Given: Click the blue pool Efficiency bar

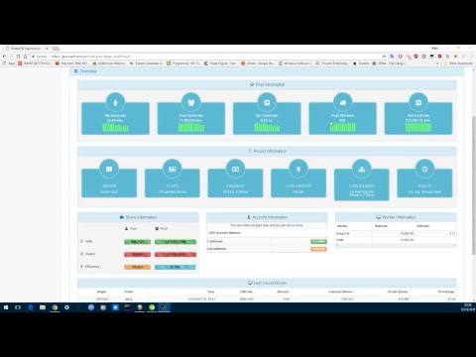Looking at the screenshot, I should [176, 267].
